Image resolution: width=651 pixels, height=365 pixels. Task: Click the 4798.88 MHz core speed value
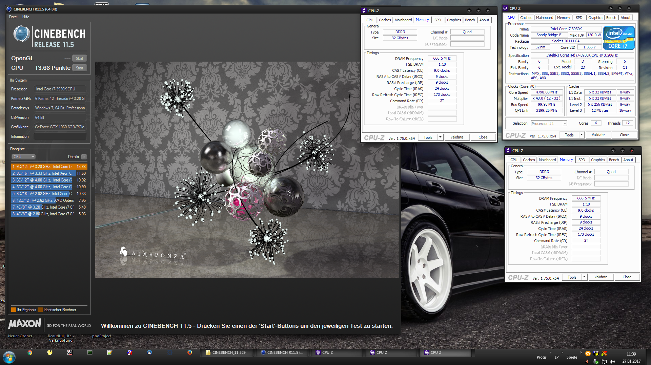[x=546, y=92]
